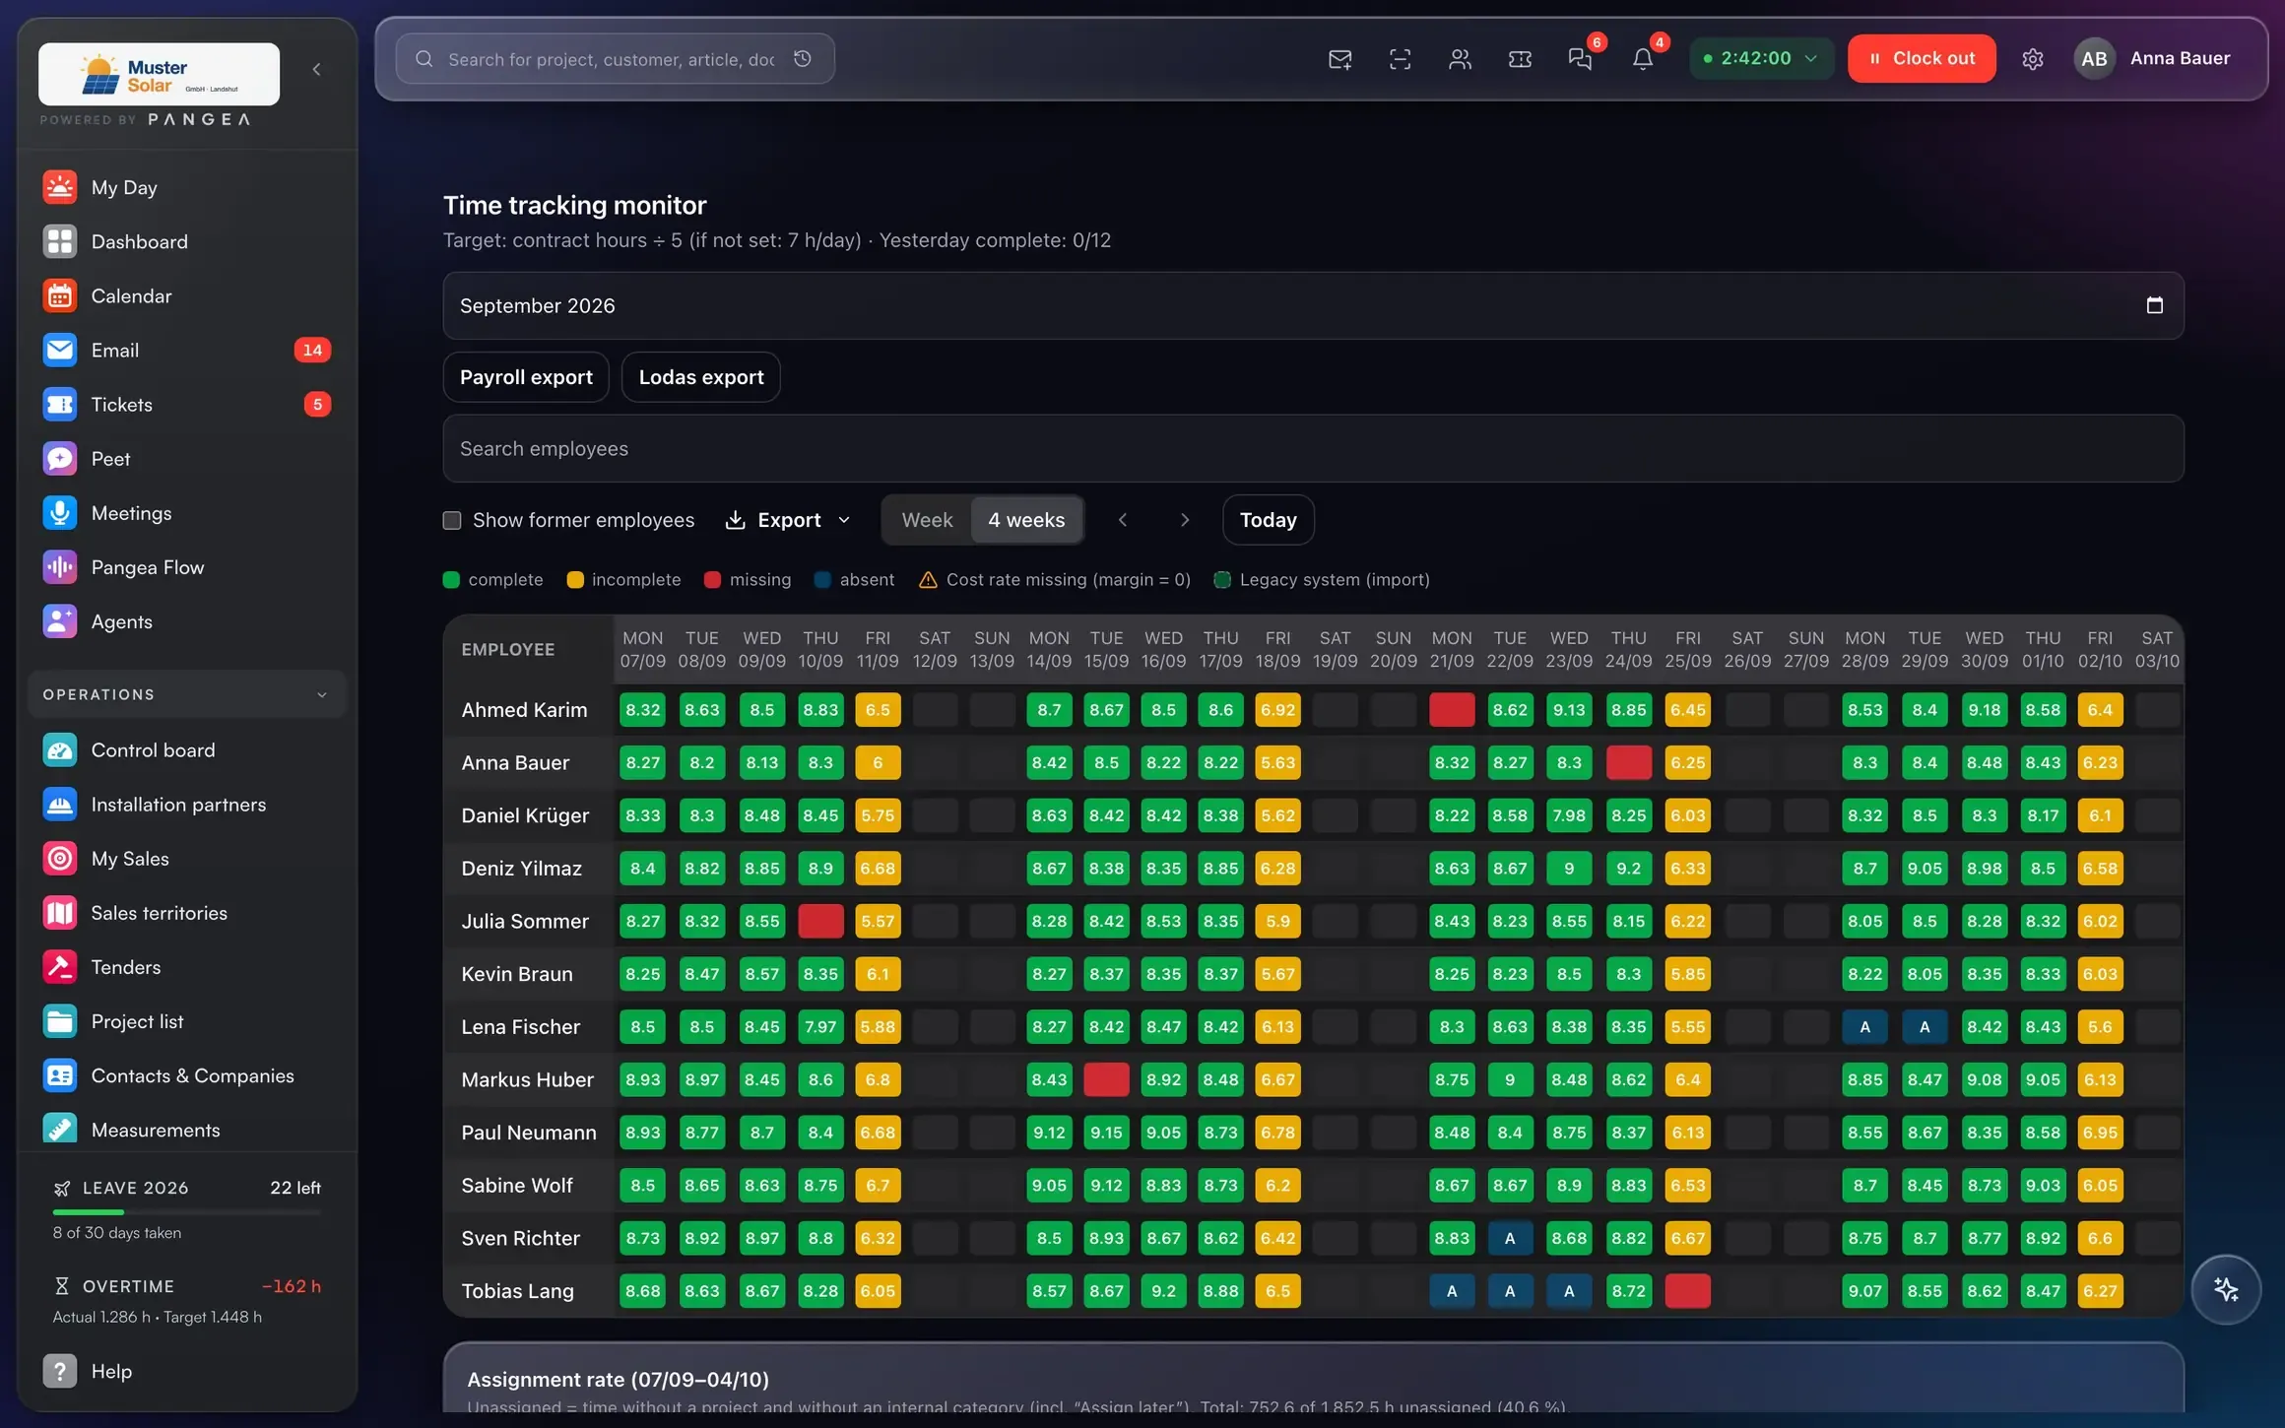Open chat messages icon with badge 6
This screenshot has width=2285, height=1428.
coord(1581,59)
